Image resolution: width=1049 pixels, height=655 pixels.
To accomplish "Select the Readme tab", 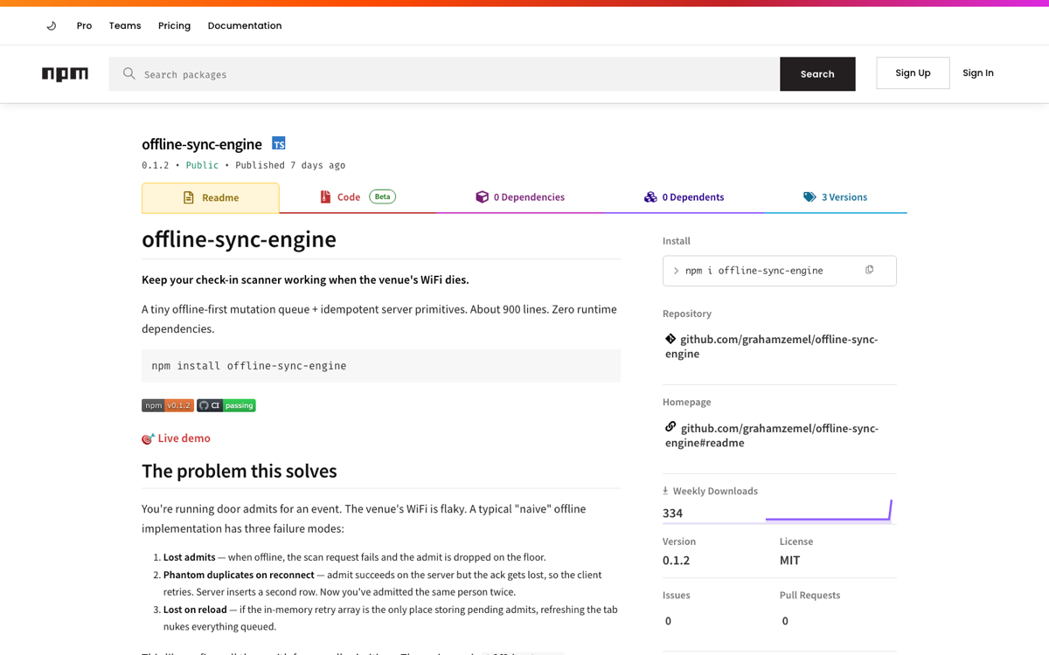I will point(211,197).
